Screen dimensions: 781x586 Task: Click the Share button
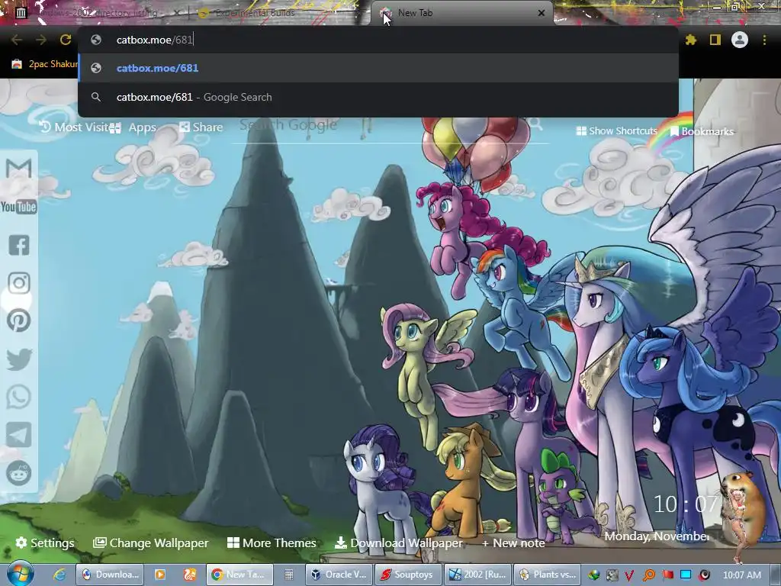201,127
